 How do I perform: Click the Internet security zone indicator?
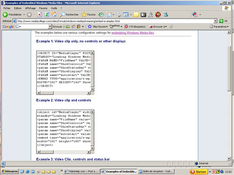click(202, 163)
